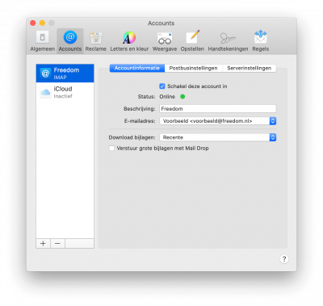
Task: Uncheck Schakel deze account in
Action: pyautogui.click(x=162, y=86)
